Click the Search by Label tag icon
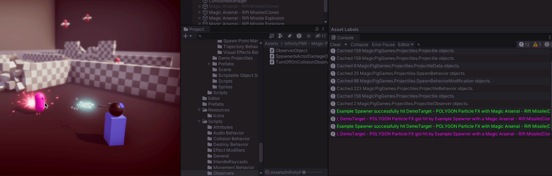Image resolution: width=552 pixels, height=176 pixels. [289, 36]
